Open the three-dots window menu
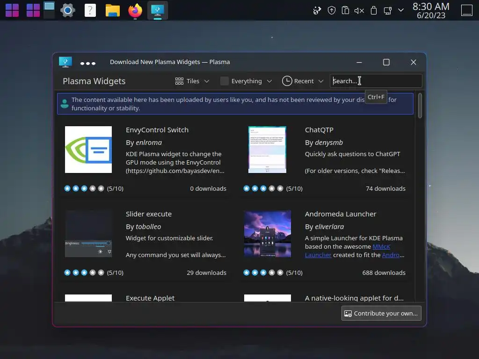Screen dimensions: 479x359 click(88, 64)
